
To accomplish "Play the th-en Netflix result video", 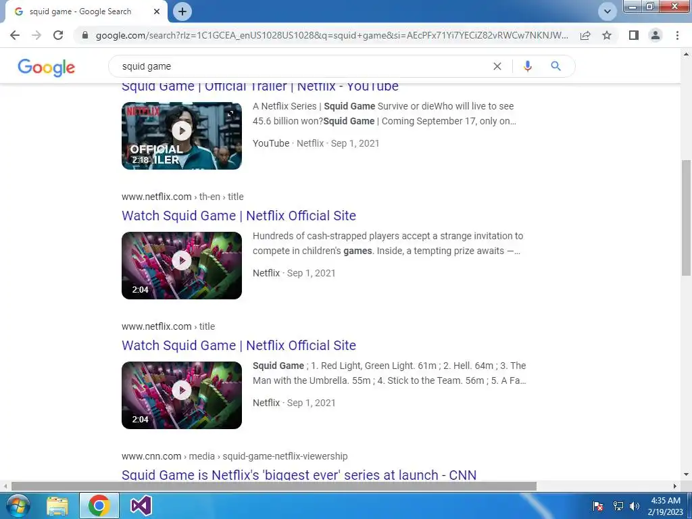I will click(x=182, y=260).
